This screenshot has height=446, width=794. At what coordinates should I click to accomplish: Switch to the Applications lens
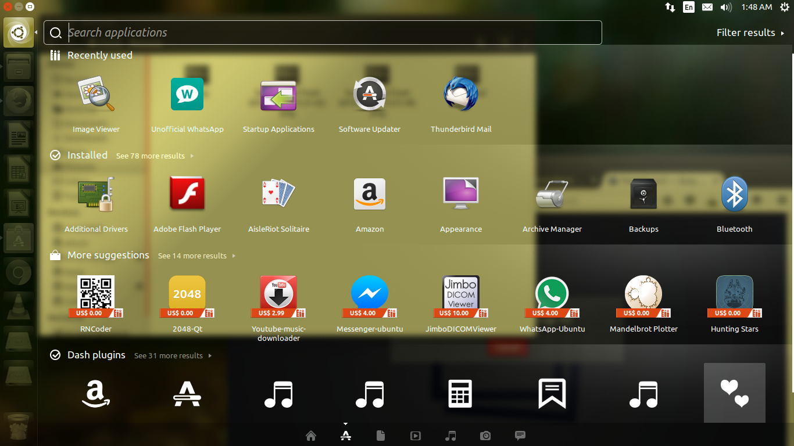pyautogui.click(x=346, y=436)
